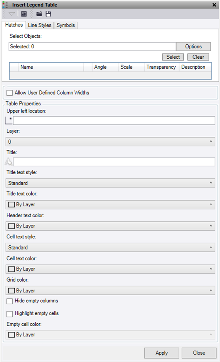This screenshot has height=362, width=220.
Task: Click the open folder icon in toolbar
Action: click(39, 14)
